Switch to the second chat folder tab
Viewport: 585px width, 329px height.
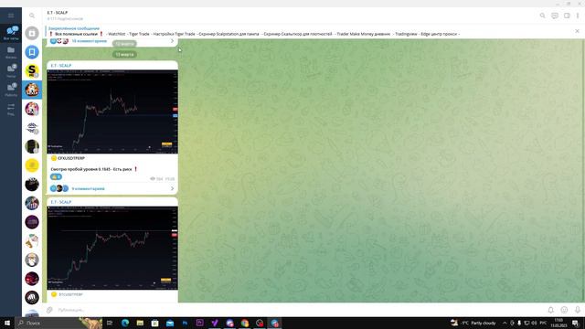11,52
